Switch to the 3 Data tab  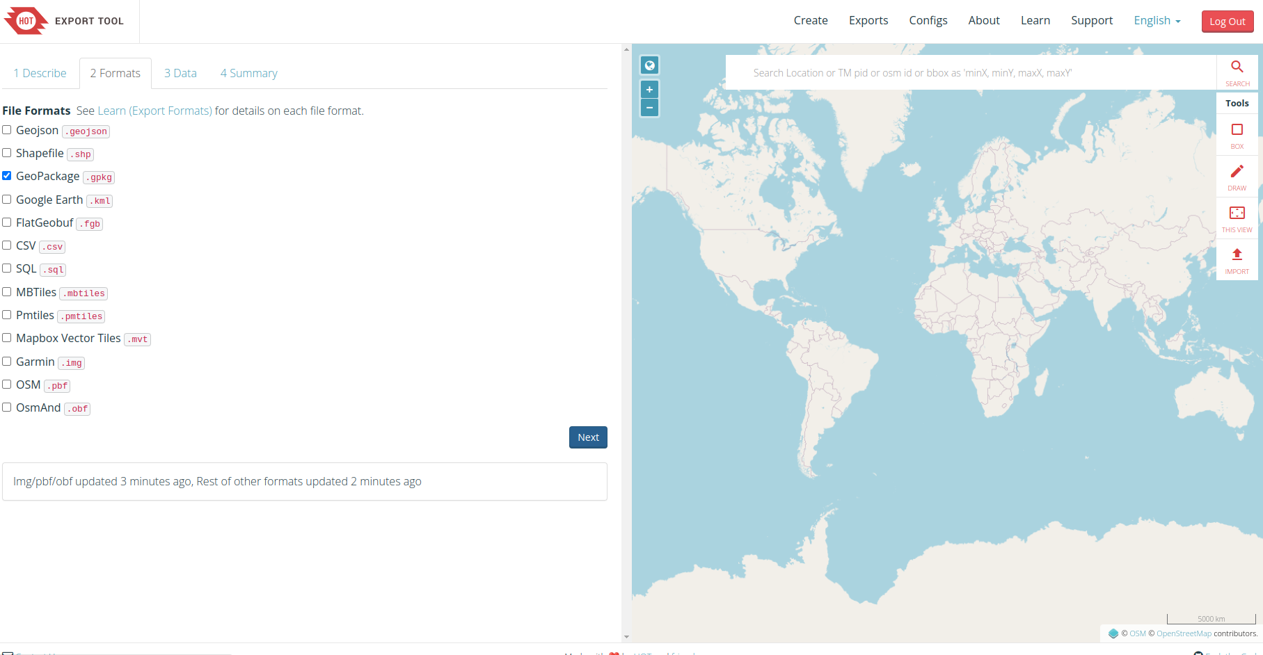180,73
